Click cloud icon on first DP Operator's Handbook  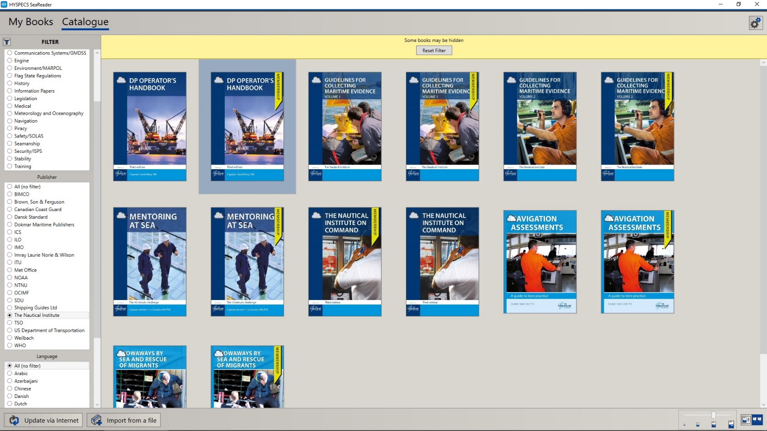coord(121,80)
